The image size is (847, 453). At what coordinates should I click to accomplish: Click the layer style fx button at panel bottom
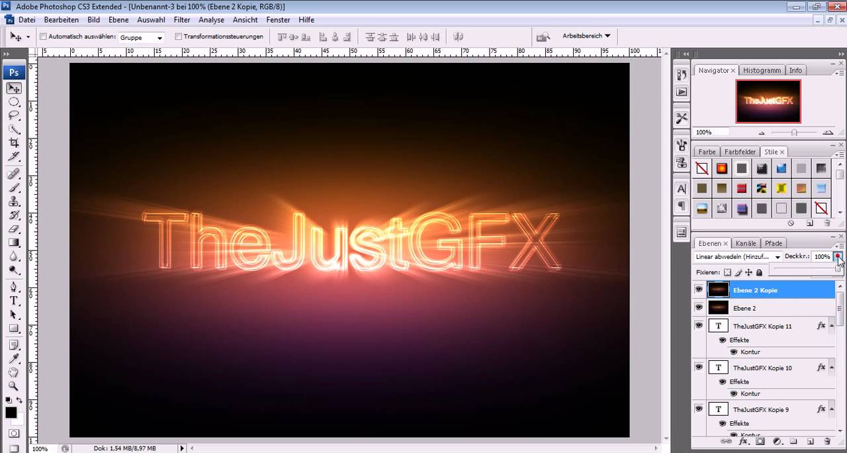(743, 441)
